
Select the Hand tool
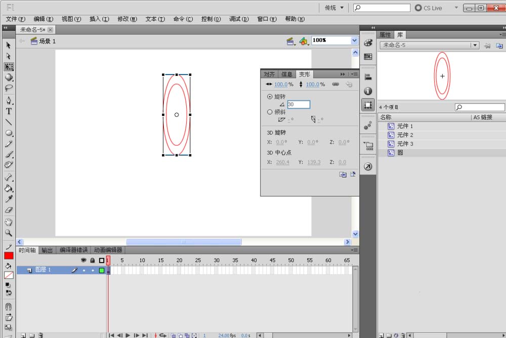point(9,222)
